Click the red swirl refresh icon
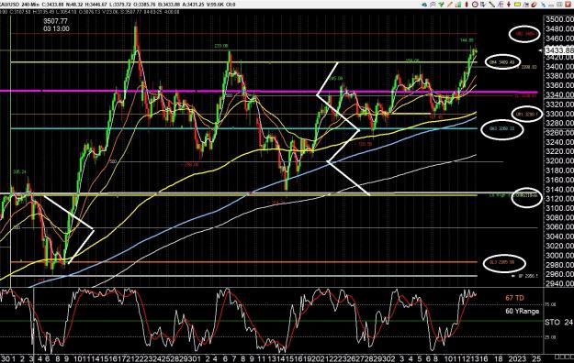Image resolution: width=574 pixels, height=363 pixels. point(535,5)
